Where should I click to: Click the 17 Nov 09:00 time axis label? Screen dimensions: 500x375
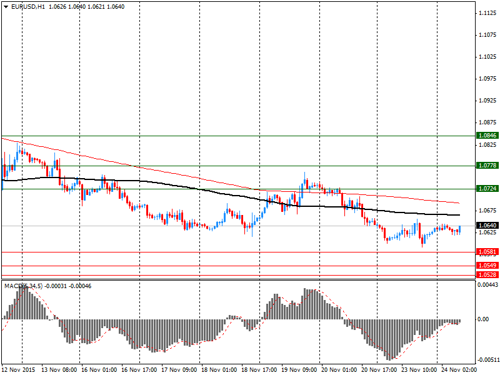tap(179, 370)
